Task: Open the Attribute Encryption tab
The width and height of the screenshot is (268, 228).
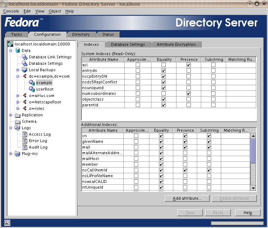Action: point(176,44)
